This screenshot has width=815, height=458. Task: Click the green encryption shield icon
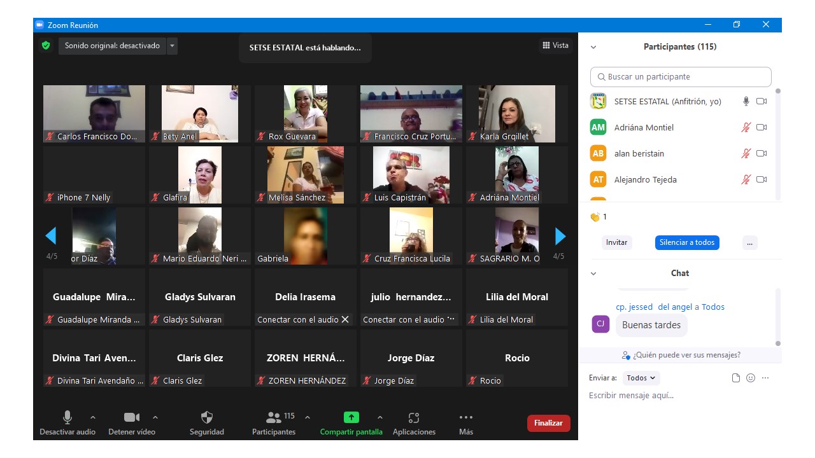(x=46, y=46)
